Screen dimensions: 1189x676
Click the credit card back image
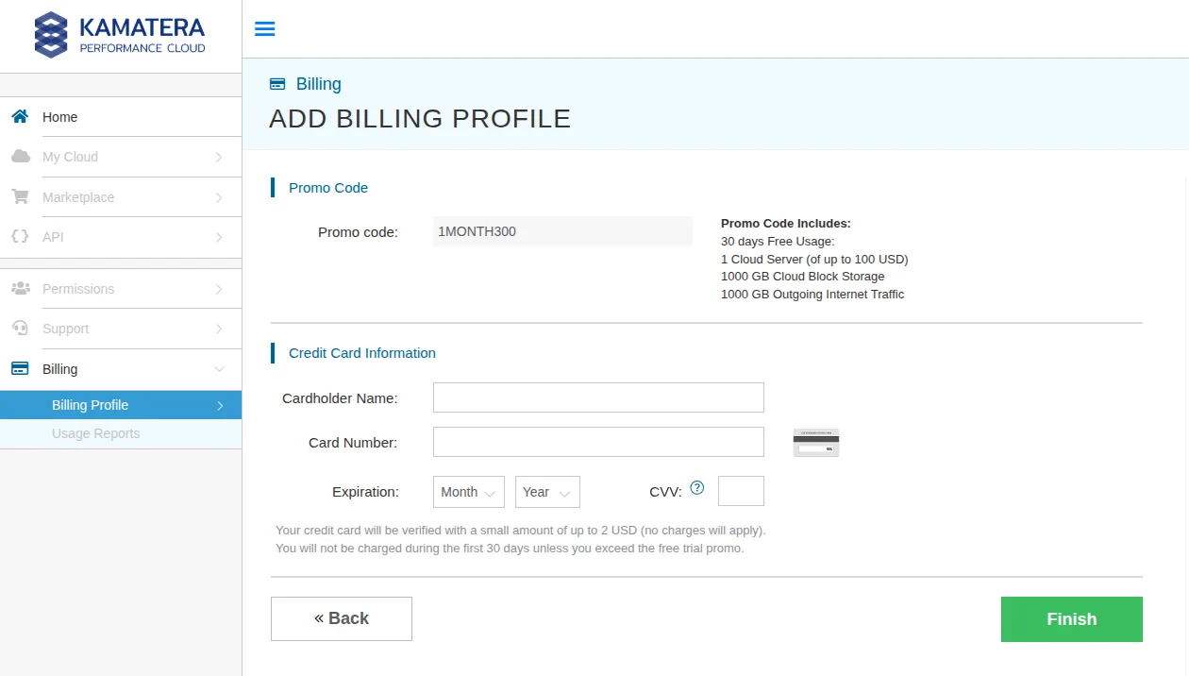click(x=816, y=442)
